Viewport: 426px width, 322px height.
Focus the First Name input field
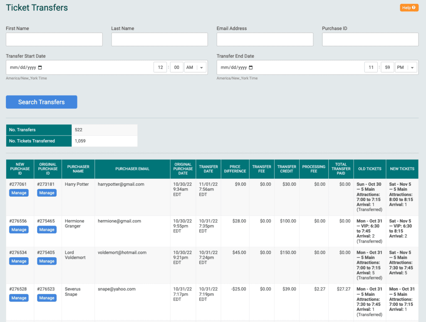(x=54, y=39)
